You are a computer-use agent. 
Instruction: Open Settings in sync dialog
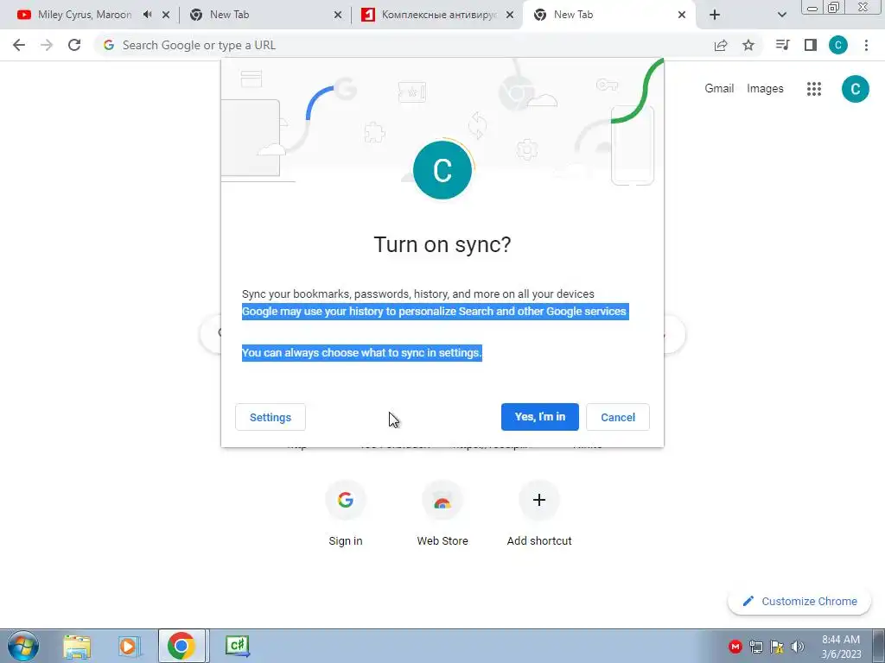click(x=271, y=417)
